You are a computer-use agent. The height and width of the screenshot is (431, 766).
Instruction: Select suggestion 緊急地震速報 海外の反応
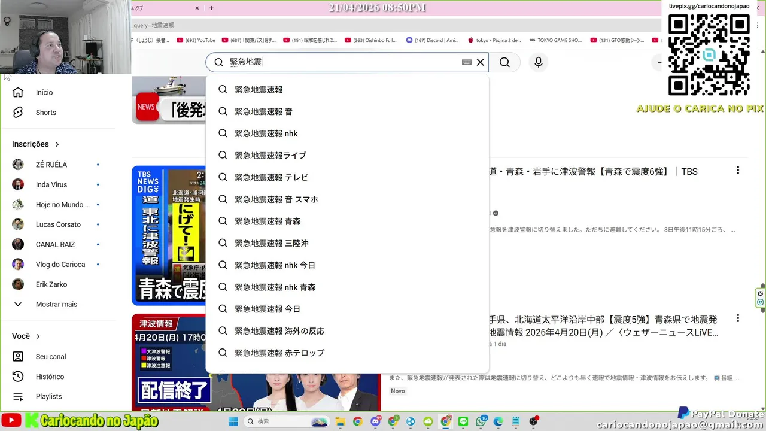tap(347, 331)
